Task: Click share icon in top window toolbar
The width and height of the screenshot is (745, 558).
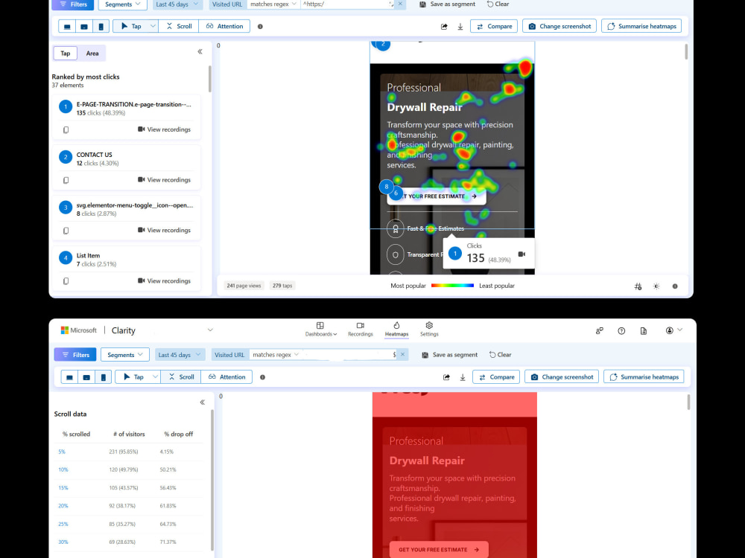Action: coord(444,27)
